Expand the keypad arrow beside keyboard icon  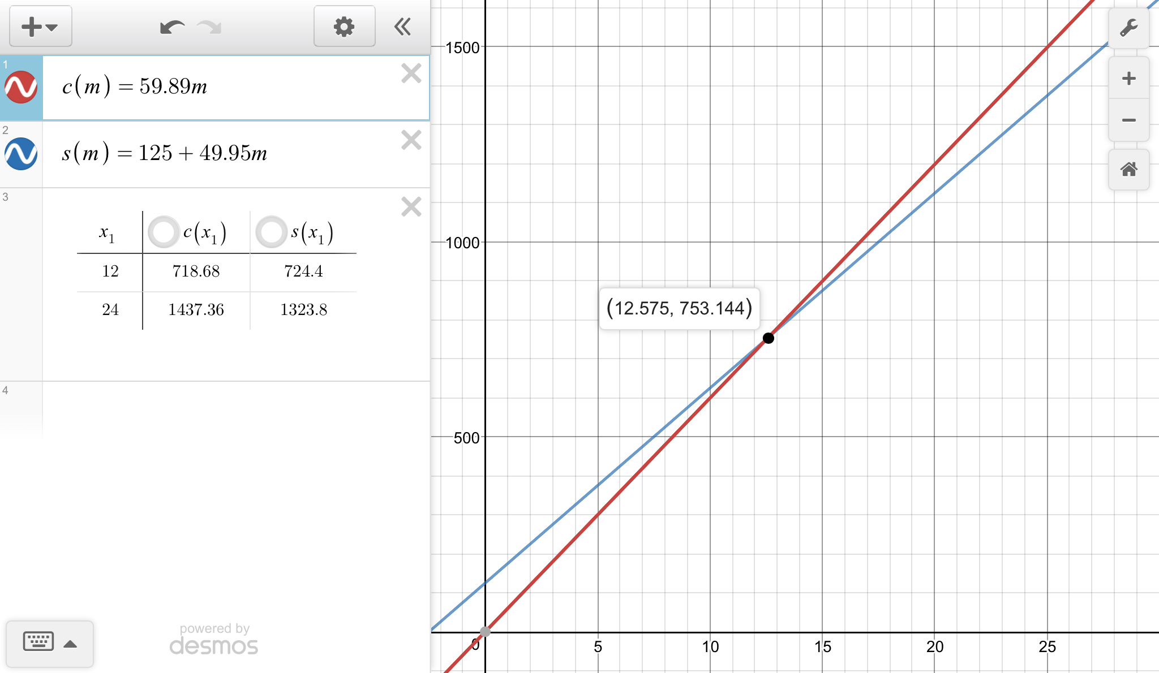pos(70,644)
